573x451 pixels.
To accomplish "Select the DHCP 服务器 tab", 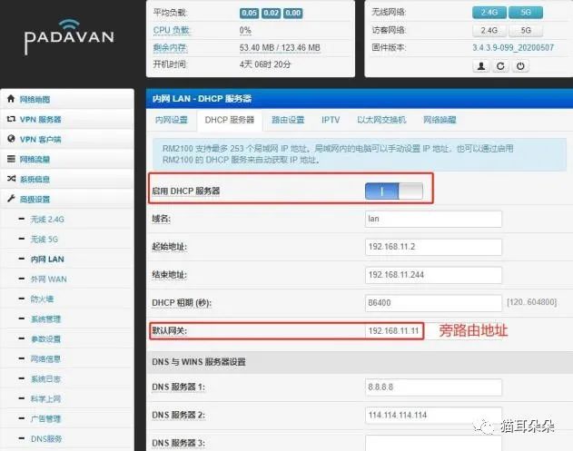I will click(230, 120).
